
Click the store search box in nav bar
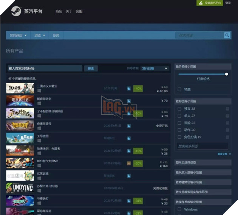(x=200, y=35)
